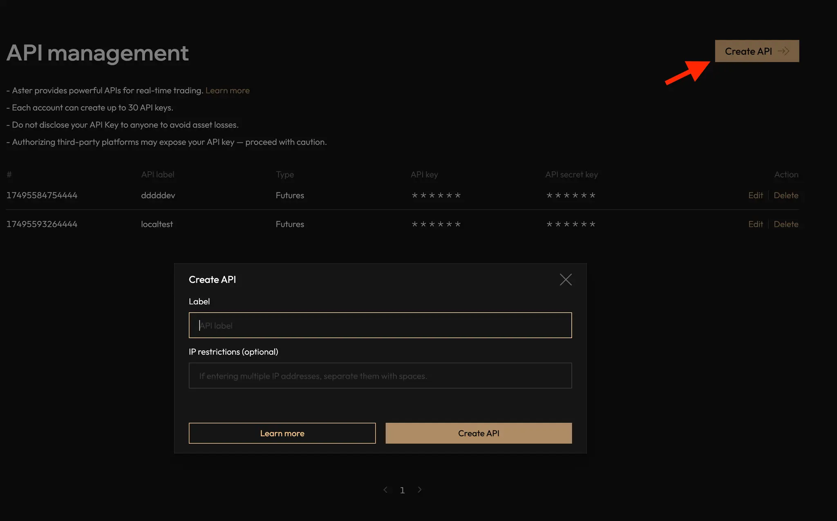837x521 pixels.
Task: Click row ID 17495593264444
Action: pos(42,224)
